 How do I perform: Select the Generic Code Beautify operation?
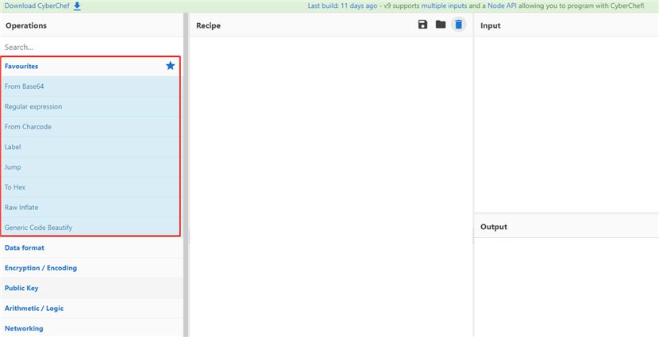(x=91, y=228)
